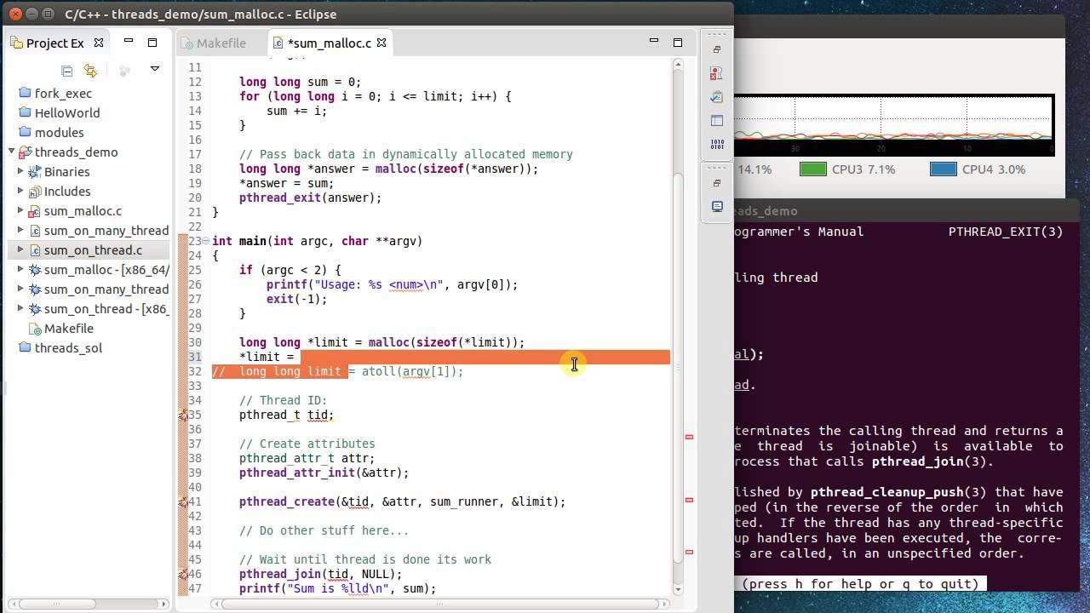
Task: Maximize the Project Explorer panel
Action: click(x=152, y=42)
